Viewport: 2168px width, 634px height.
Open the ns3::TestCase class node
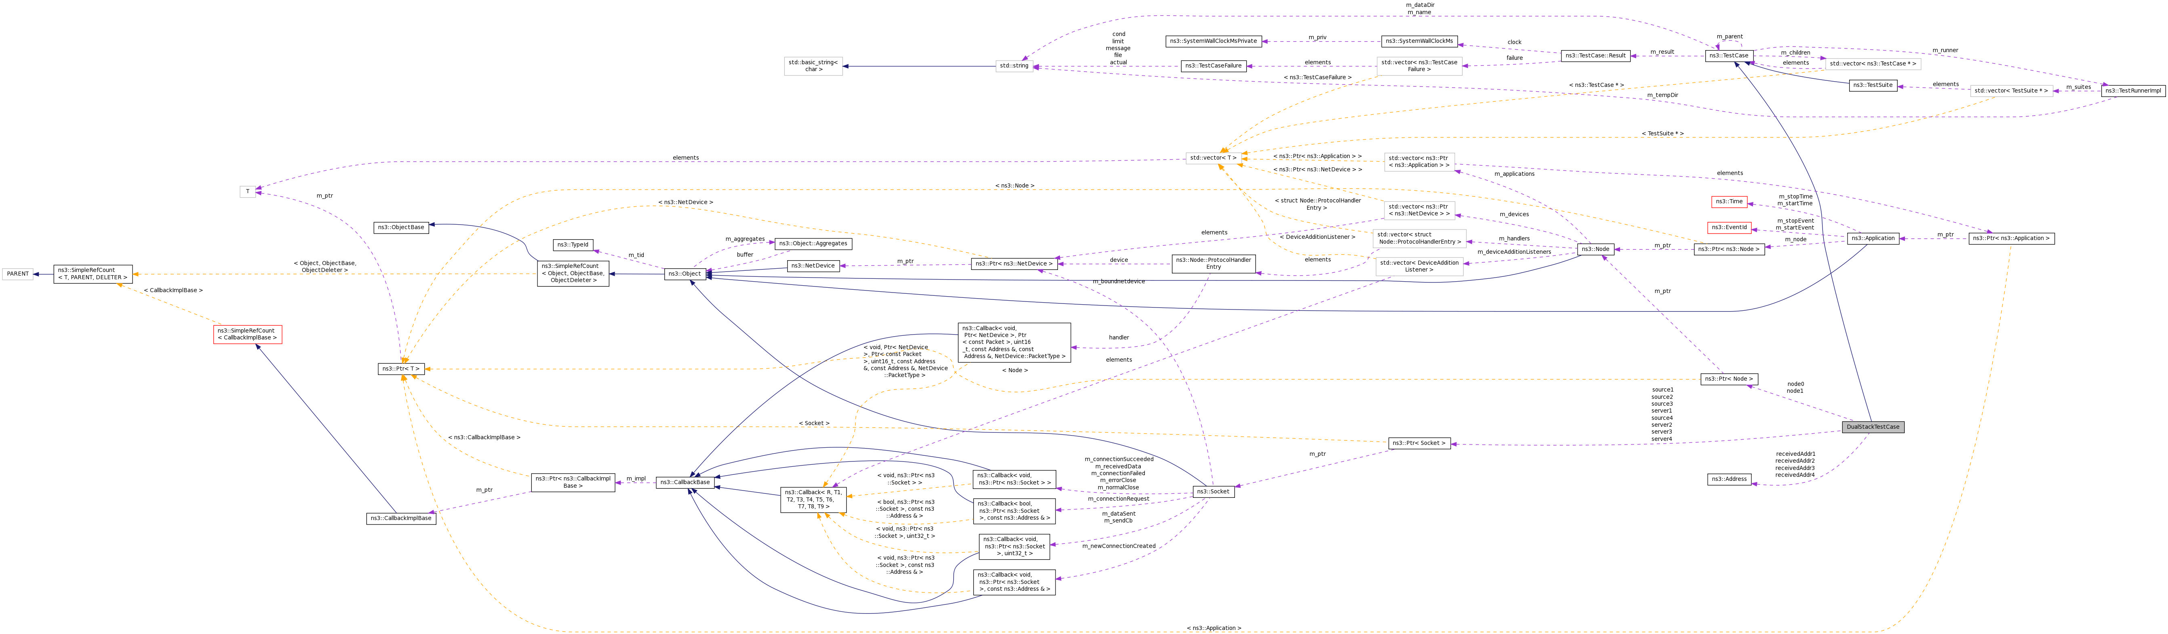(x=1729, y=56)
